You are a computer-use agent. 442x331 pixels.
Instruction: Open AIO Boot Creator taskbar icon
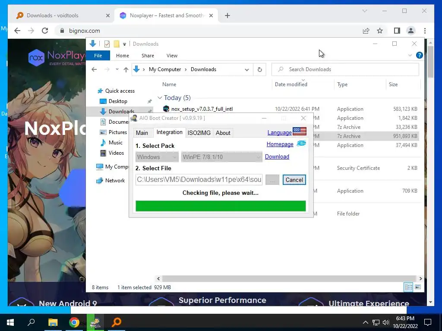95,322
